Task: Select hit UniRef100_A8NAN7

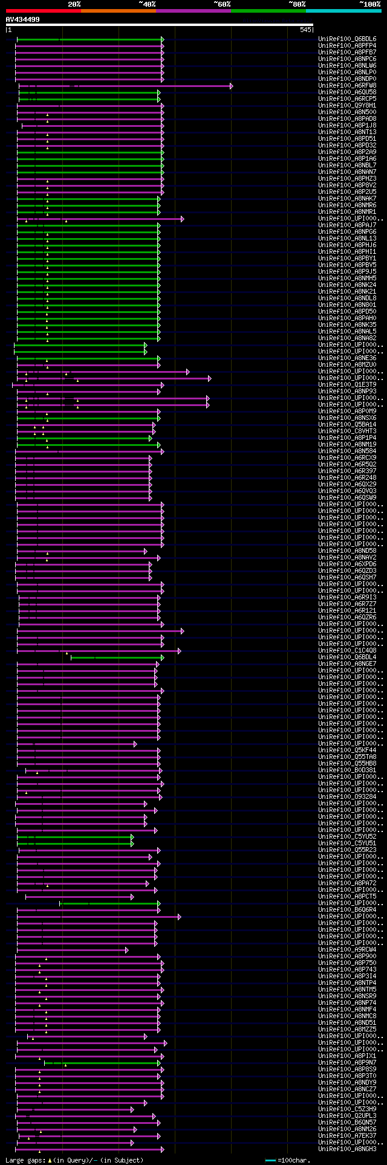Action: pos(347,172)
